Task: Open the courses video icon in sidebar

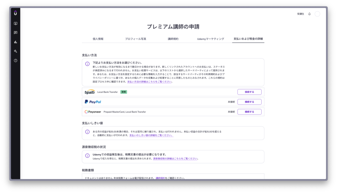Action: click(15, 23)
